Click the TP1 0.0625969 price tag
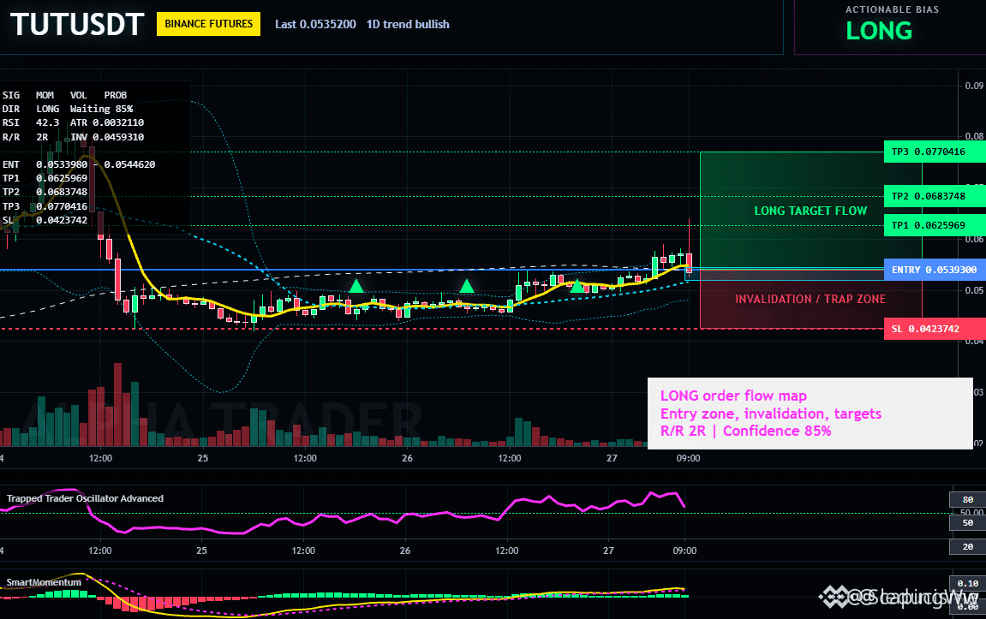The height and width of the screenshot is (619, 986). (x=935, y=225)
